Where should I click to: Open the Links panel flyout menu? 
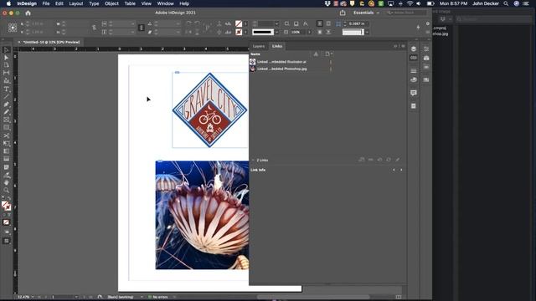(x=403, y=46)
